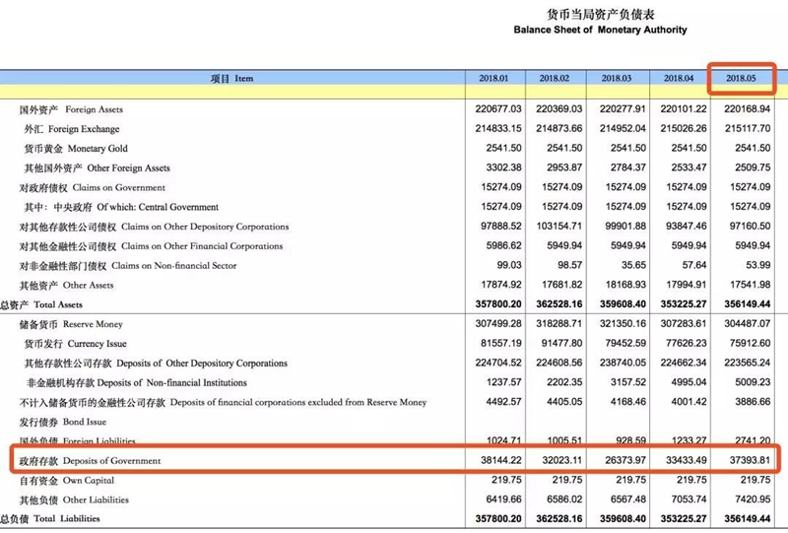This screenshot has height=533, width=788.
Task: Select the 项目 Item header cell
Action: [x=231, y=78]
